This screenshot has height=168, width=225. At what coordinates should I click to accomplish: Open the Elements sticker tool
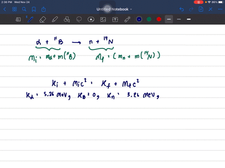91,20
